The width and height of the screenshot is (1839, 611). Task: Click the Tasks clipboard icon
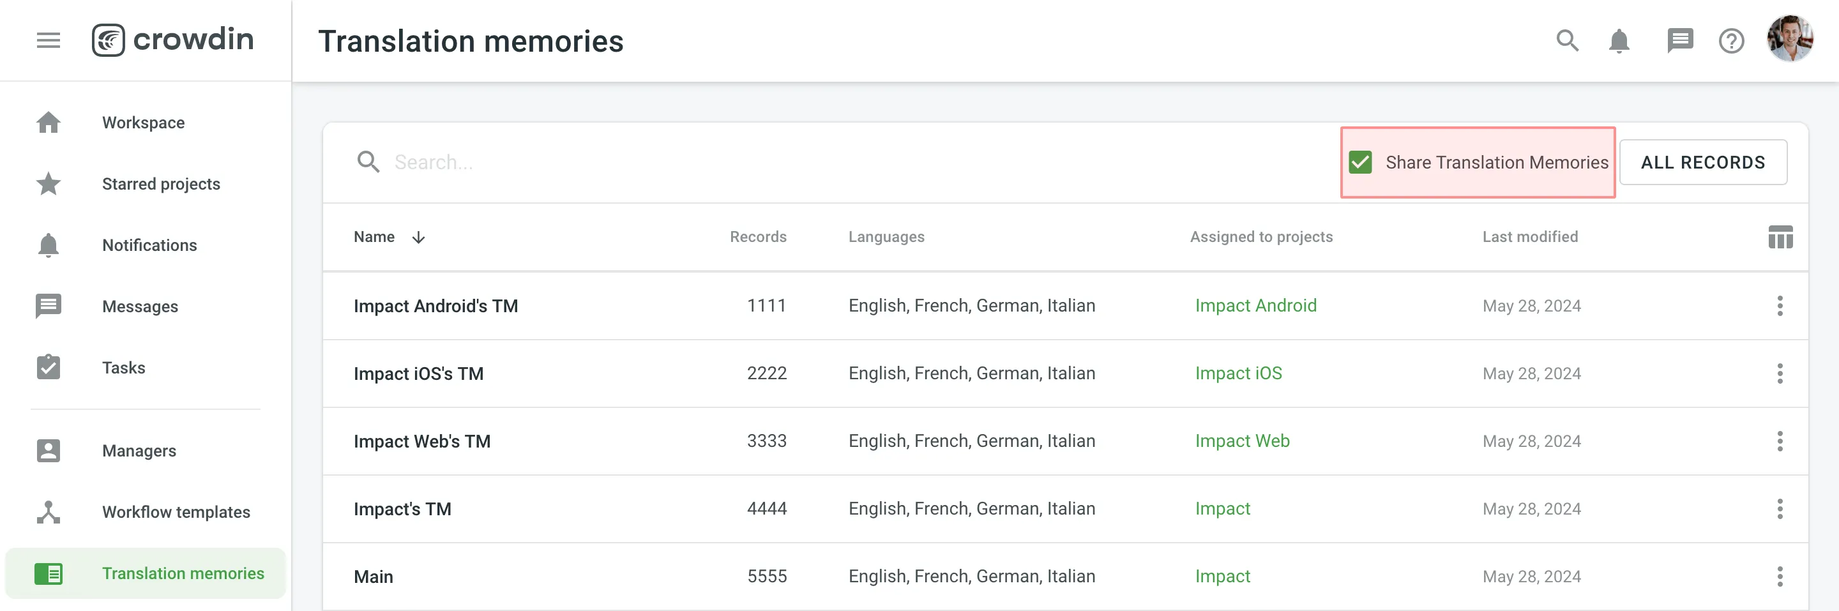[x=48, y=367]
